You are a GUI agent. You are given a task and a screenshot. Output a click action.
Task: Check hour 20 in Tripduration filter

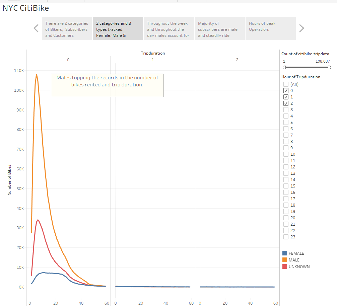(x=286, y=218)
